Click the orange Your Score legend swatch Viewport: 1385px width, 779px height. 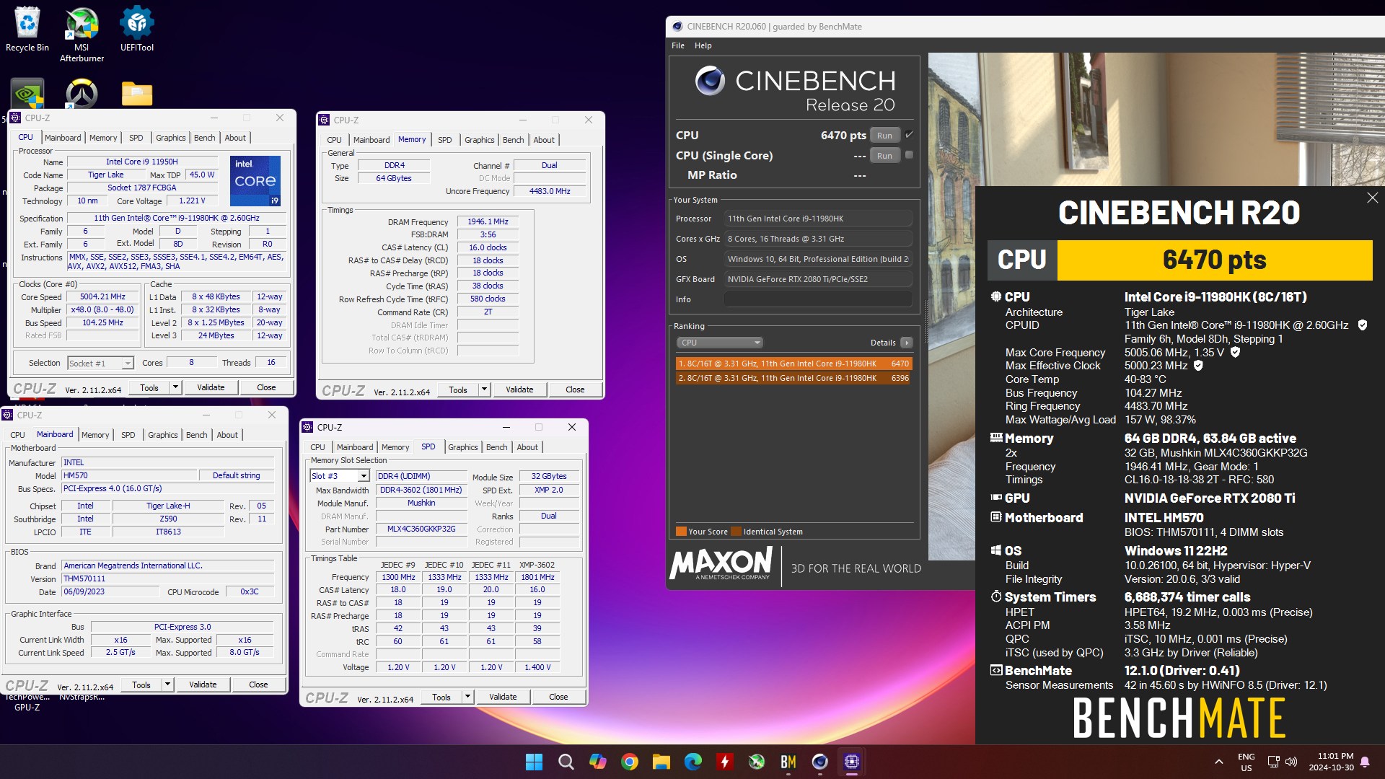point(681,532)
